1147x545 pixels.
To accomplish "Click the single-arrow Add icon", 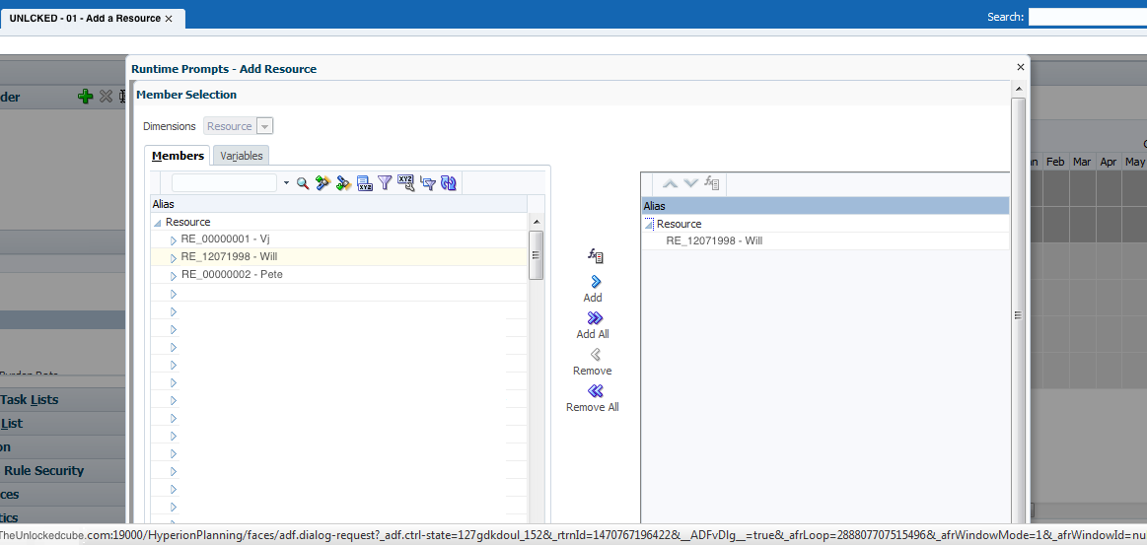I will (594, 282).
